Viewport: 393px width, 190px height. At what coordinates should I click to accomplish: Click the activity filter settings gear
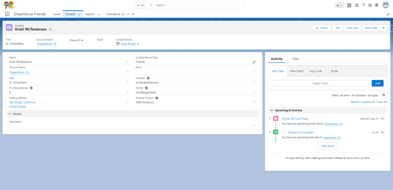pyautogui.click(x=384, y=95)
